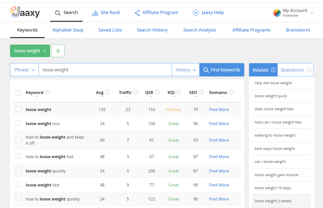Switch to the Alphabet Soup tab
The image size is (323, 208).
68,30
